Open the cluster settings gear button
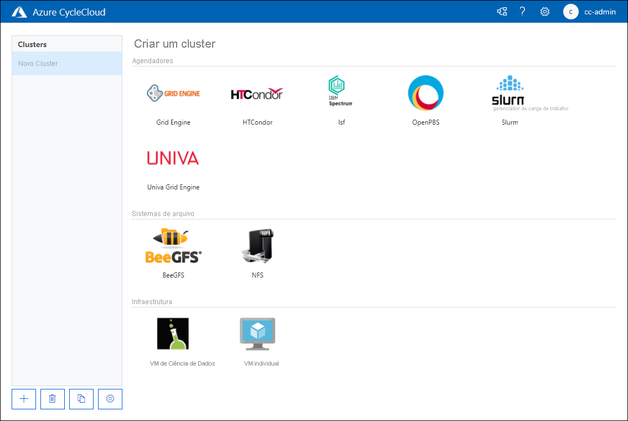Image resolution: width=628 pixels, height=421 pixels. point(110,399)
